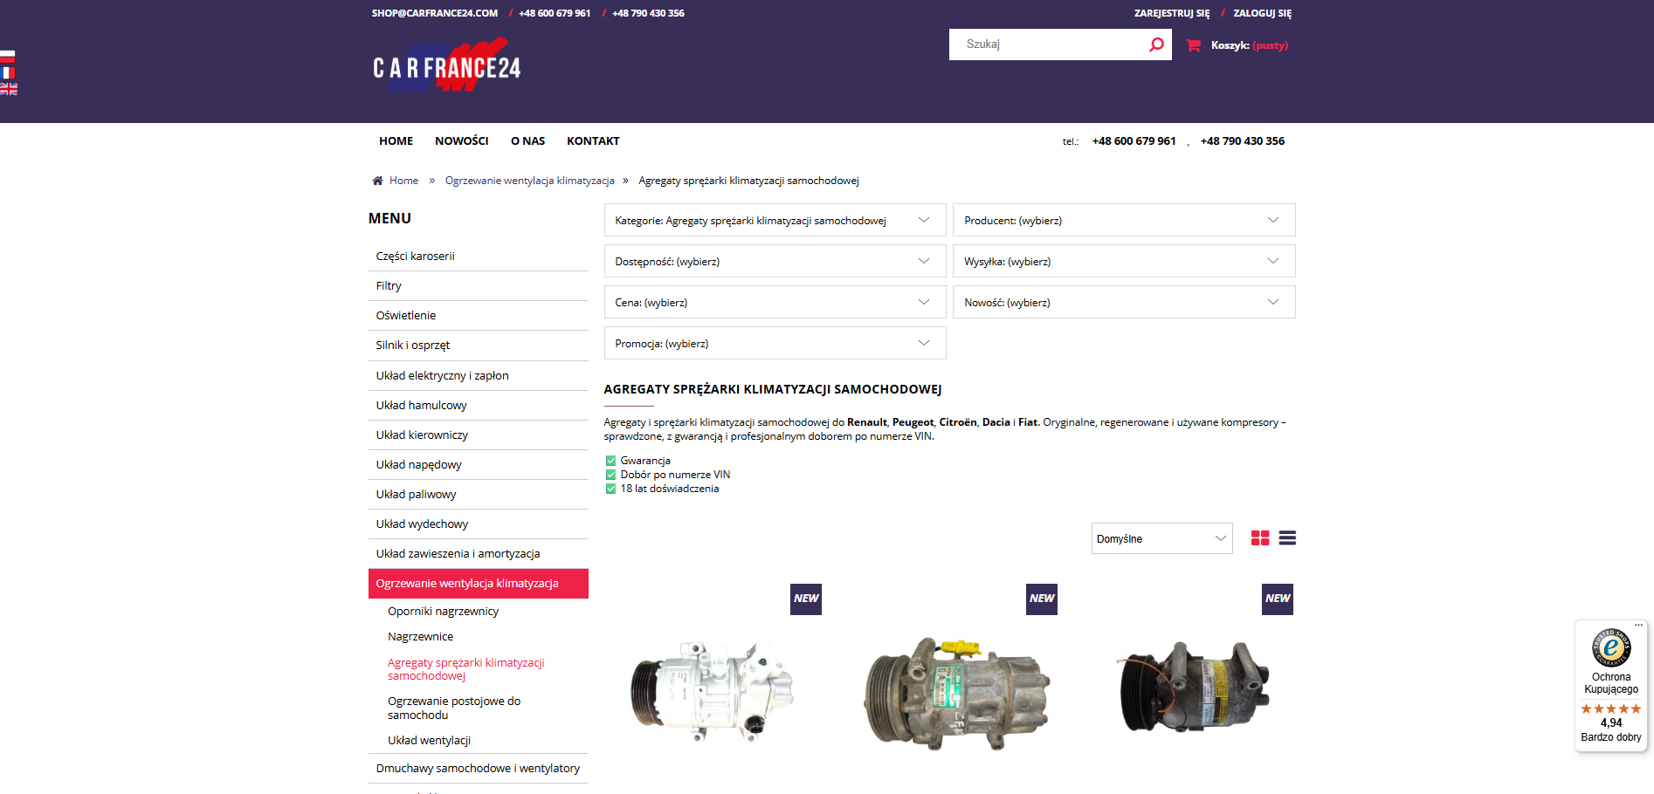Click the magnifier search icon
This screenshot has width=1654, height=794.
tap(1156, 44)
